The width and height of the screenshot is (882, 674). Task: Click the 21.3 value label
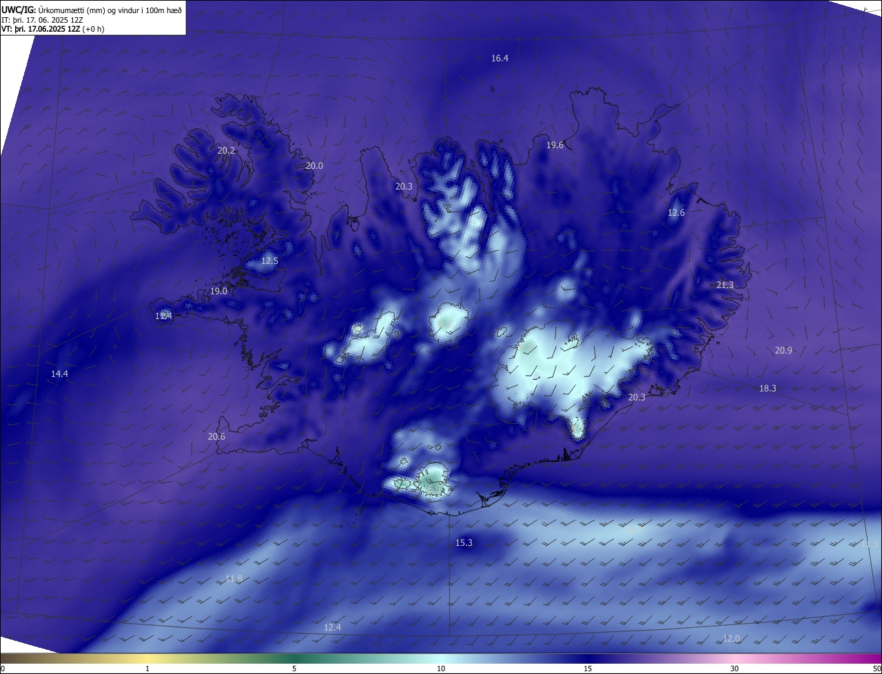point(725,285)
